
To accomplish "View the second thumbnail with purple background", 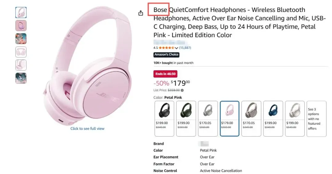I will (x=21, y=26).
